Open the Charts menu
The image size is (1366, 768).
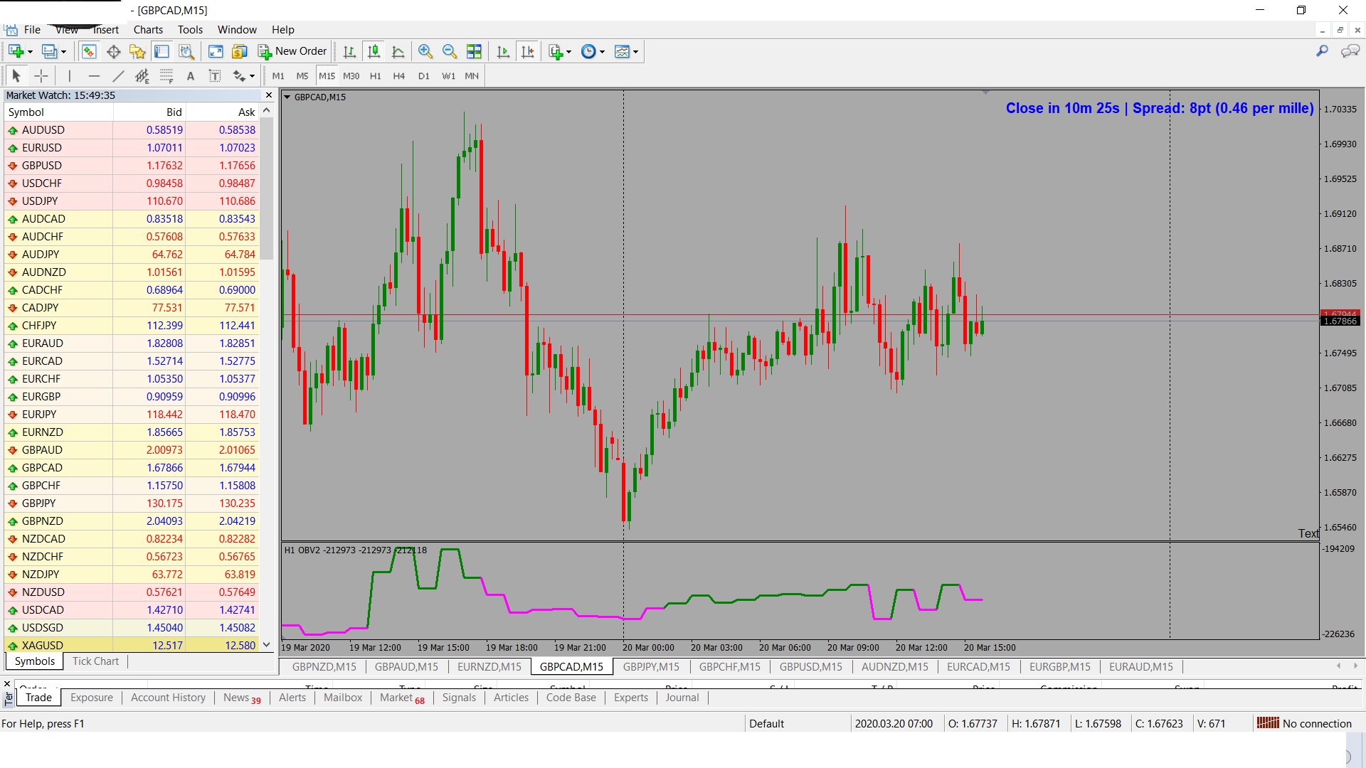[x=148, y=30]
